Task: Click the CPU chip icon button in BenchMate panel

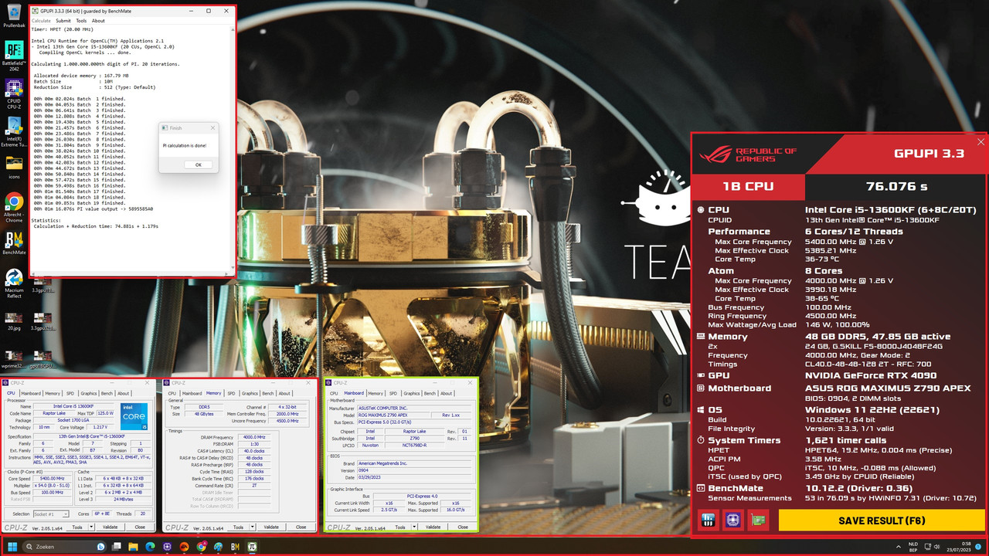Action: coord(733,520)
